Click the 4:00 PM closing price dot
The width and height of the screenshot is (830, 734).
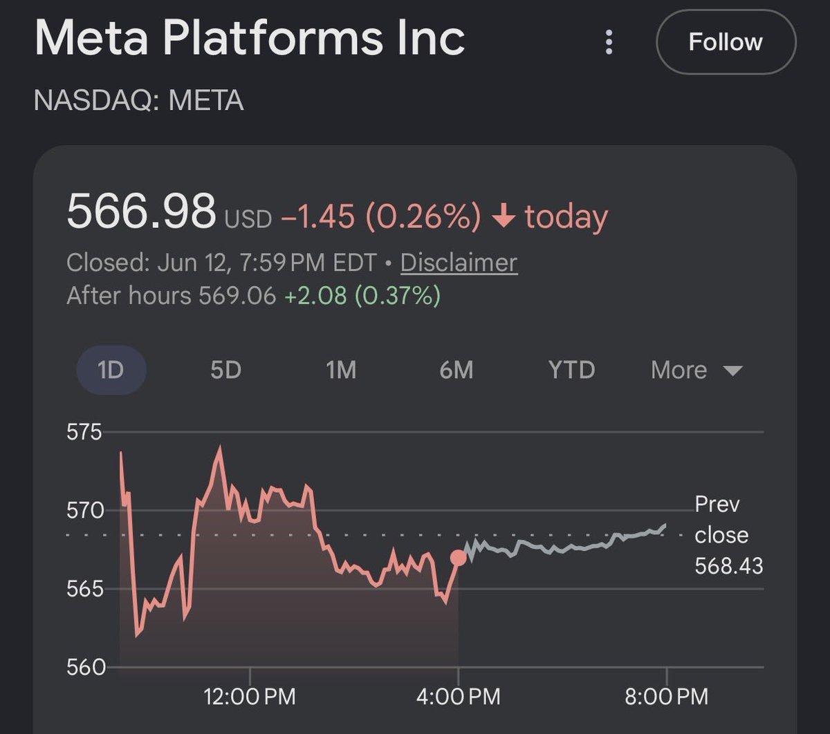[458, 558]
